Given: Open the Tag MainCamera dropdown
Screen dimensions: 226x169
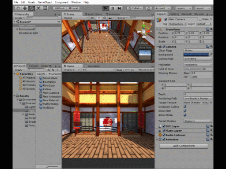Looking at the screenshot, I should coord(177,24).
